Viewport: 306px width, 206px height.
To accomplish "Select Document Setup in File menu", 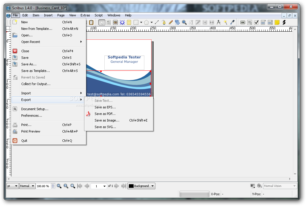I will click(49, 109).
